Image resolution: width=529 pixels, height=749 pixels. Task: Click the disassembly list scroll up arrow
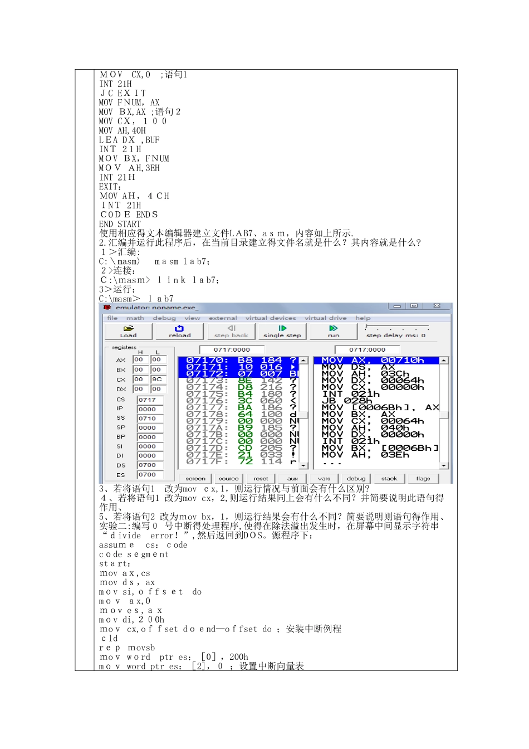click(444, 361)
